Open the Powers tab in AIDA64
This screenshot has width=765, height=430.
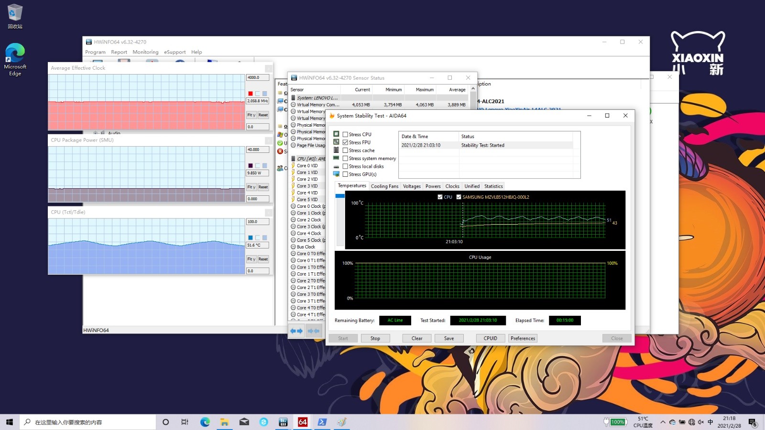(x=433, y=186)
